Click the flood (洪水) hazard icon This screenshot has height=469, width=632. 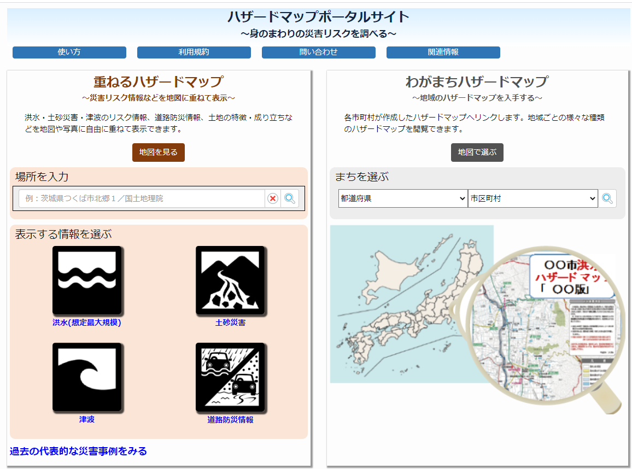[x=86, y=280]
